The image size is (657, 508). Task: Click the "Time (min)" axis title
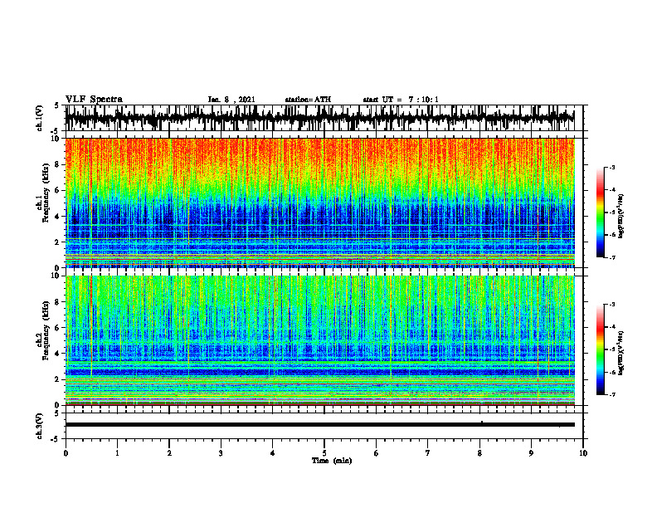[332, 461]
